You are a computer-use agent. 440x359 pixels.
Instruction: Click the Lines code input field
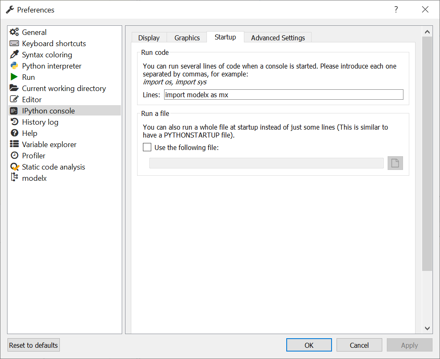(x=283, y=95)
